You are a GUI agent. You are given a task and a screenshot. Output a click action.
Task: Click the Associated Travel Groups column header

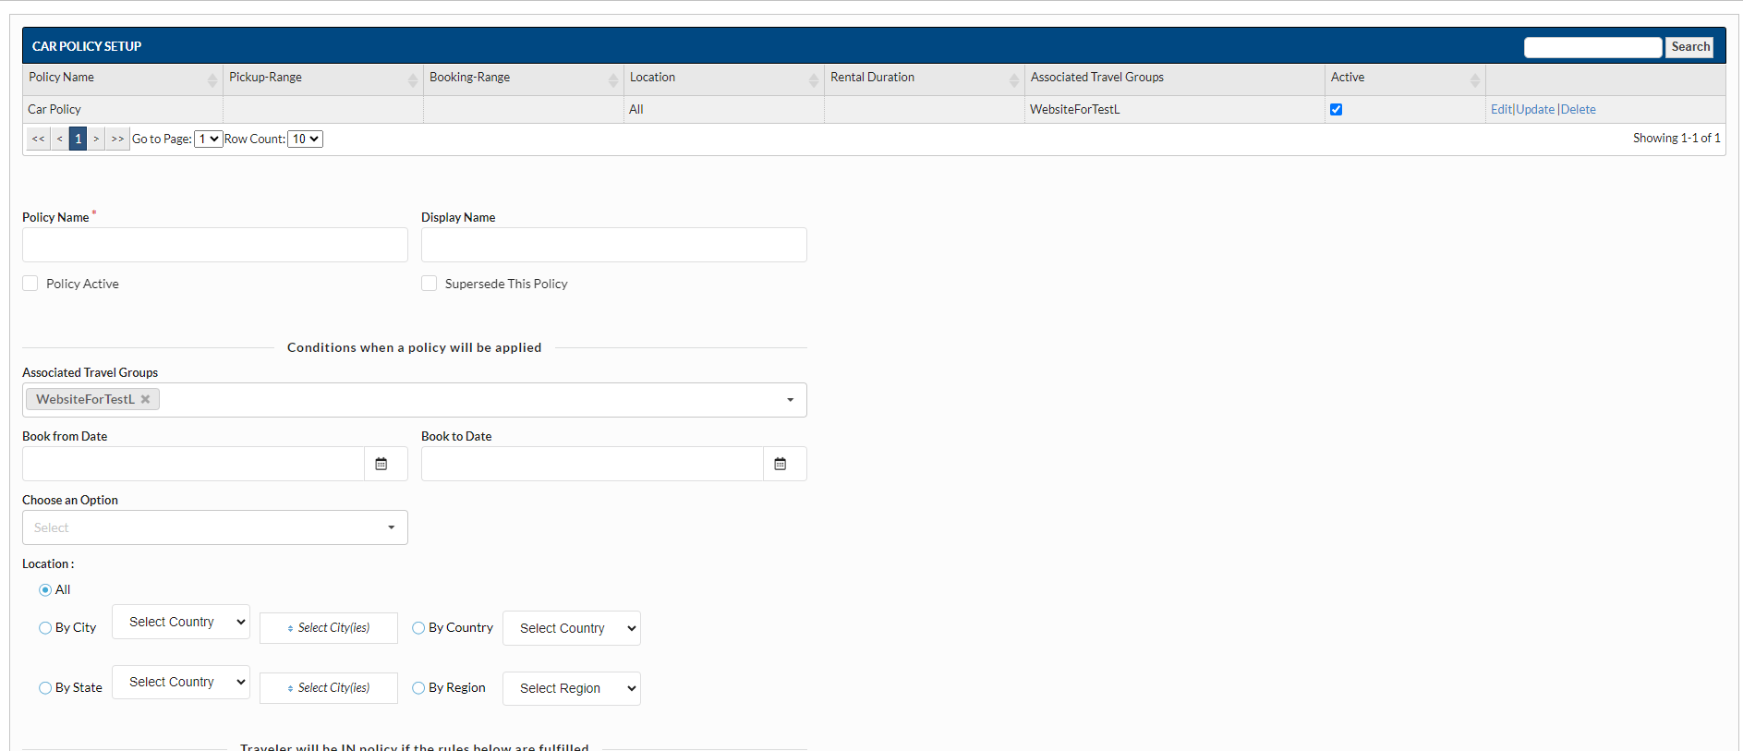[x=1174, y=79]
